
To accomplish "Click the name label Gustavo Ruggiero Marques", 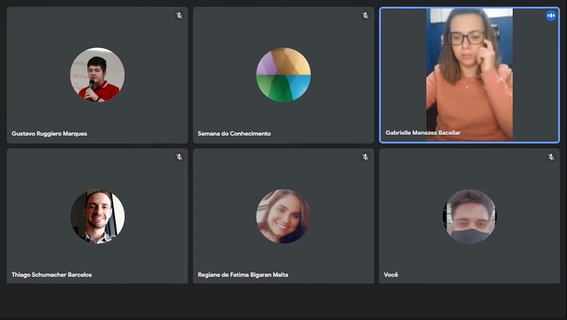I will (x=50, y=134).
